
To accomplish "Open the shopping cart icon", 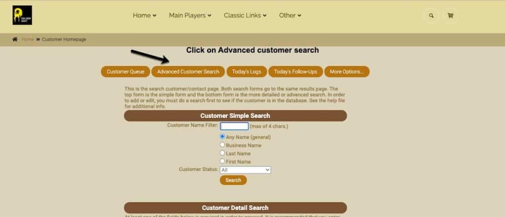I will [450, 16].
